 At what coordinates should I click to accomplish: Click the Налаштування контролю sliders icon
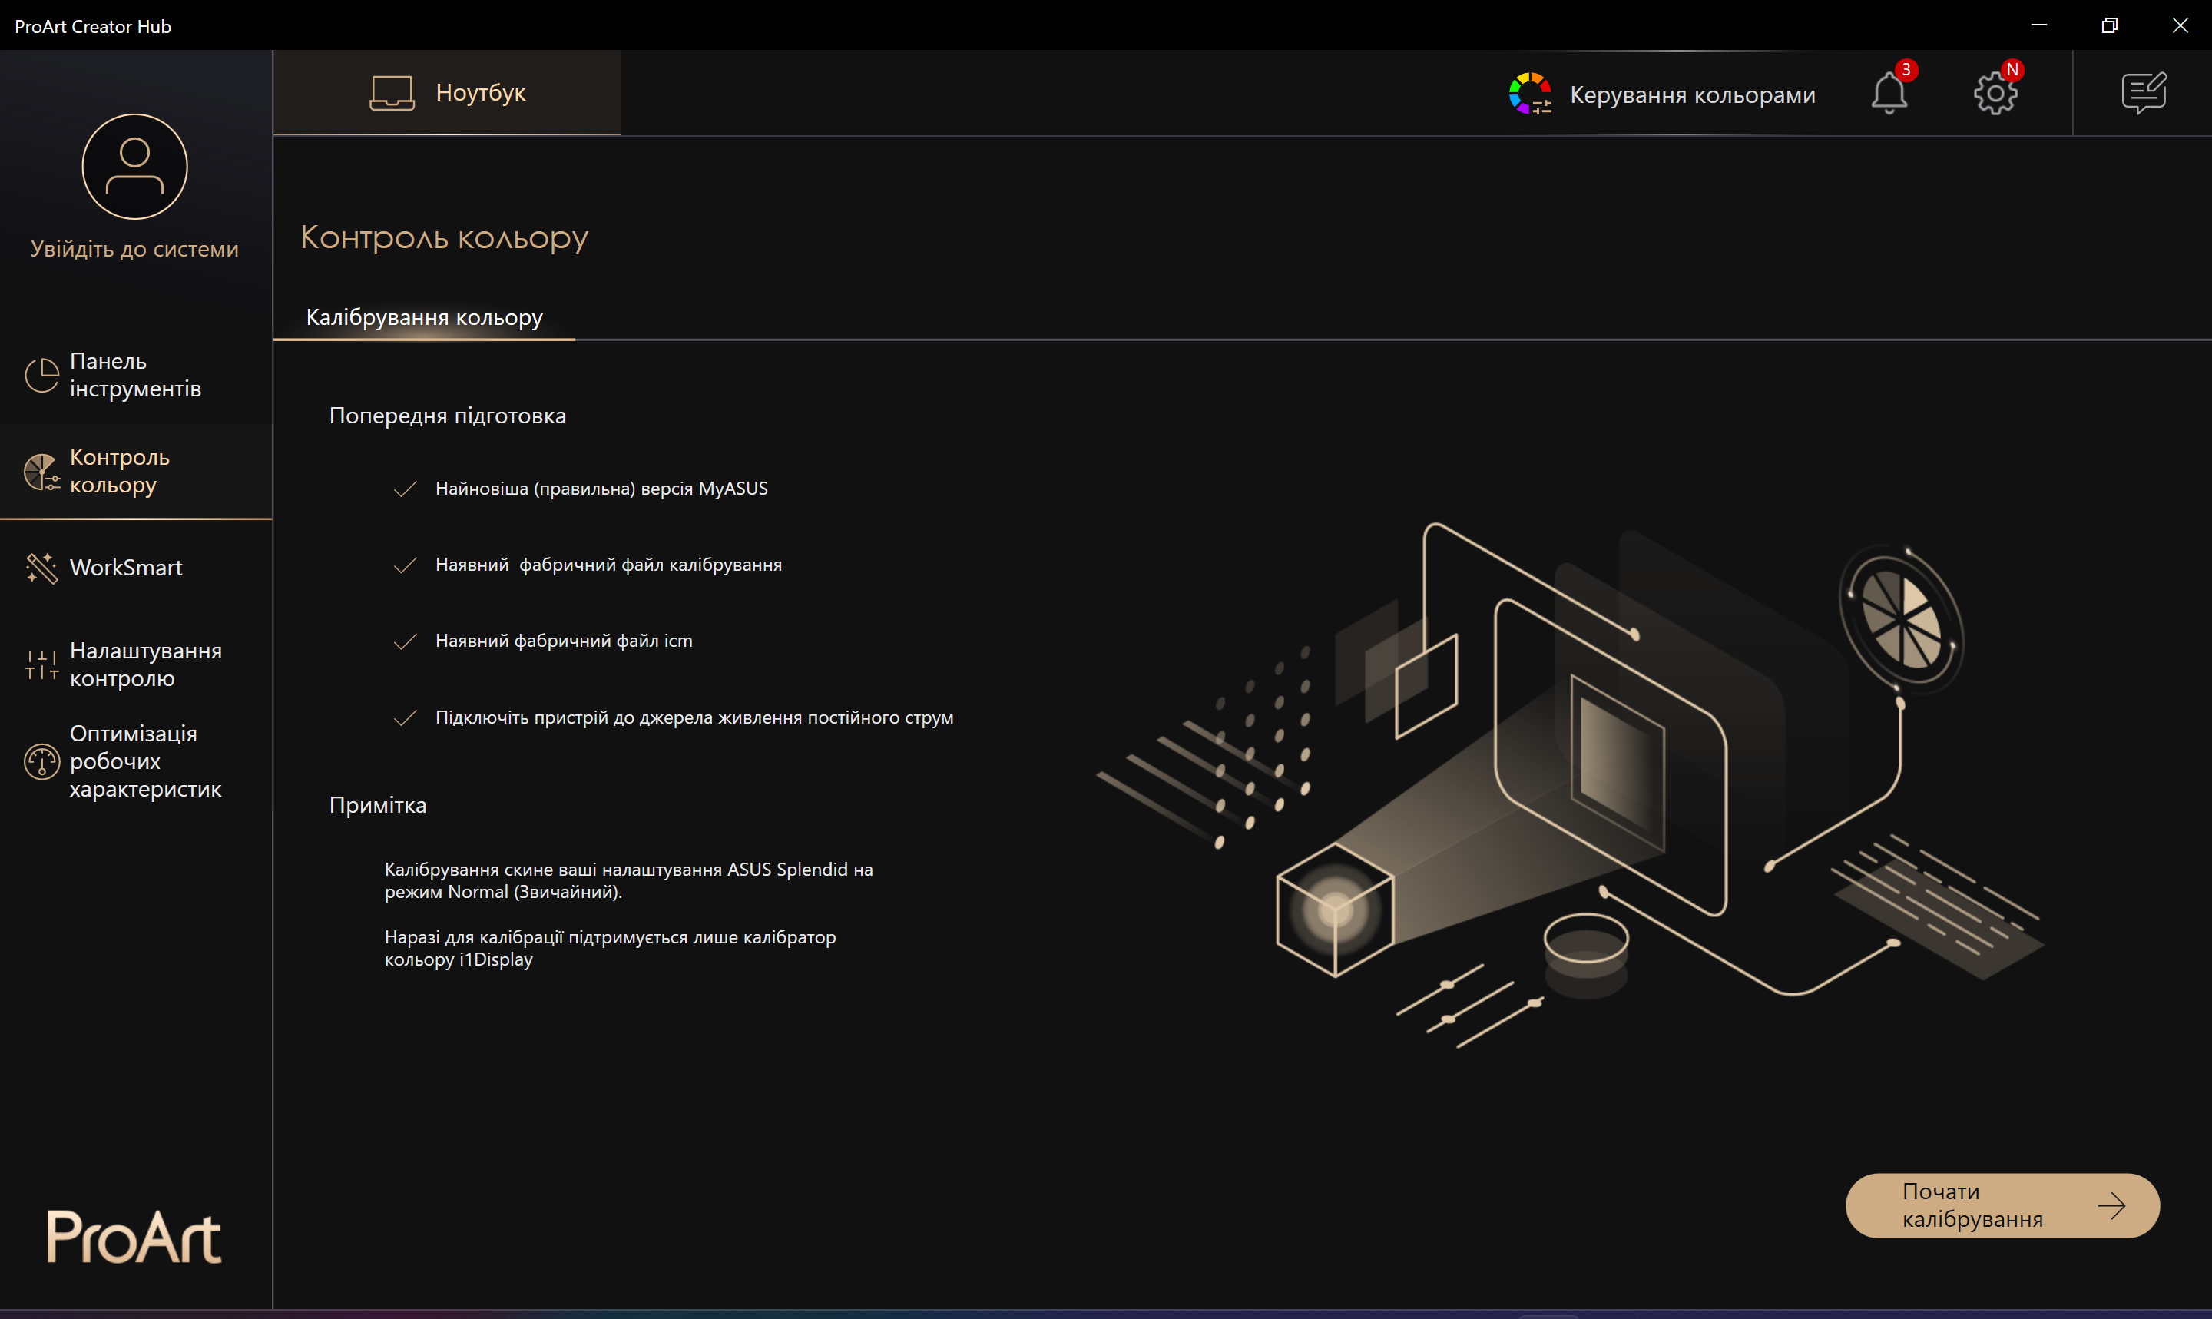[41, 664]
